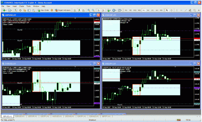
Task: Show the Market Watch window
Action: pyautogui.click(x=16, y=10)
